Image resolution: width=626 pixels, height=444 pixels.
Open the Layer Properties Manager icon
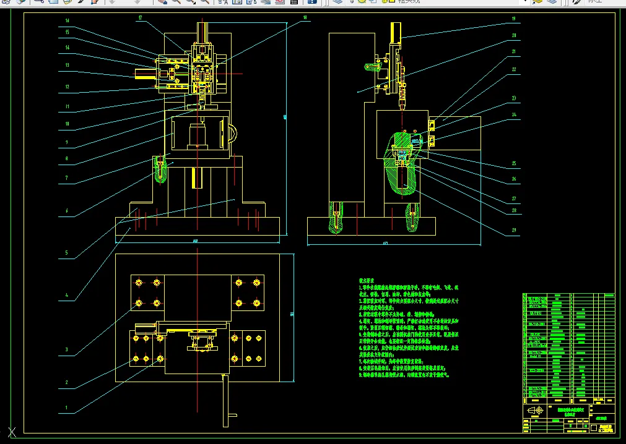337,2
